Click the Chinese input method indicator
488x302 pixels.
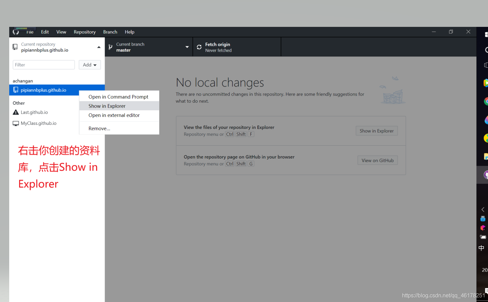(x=481, y=248)
